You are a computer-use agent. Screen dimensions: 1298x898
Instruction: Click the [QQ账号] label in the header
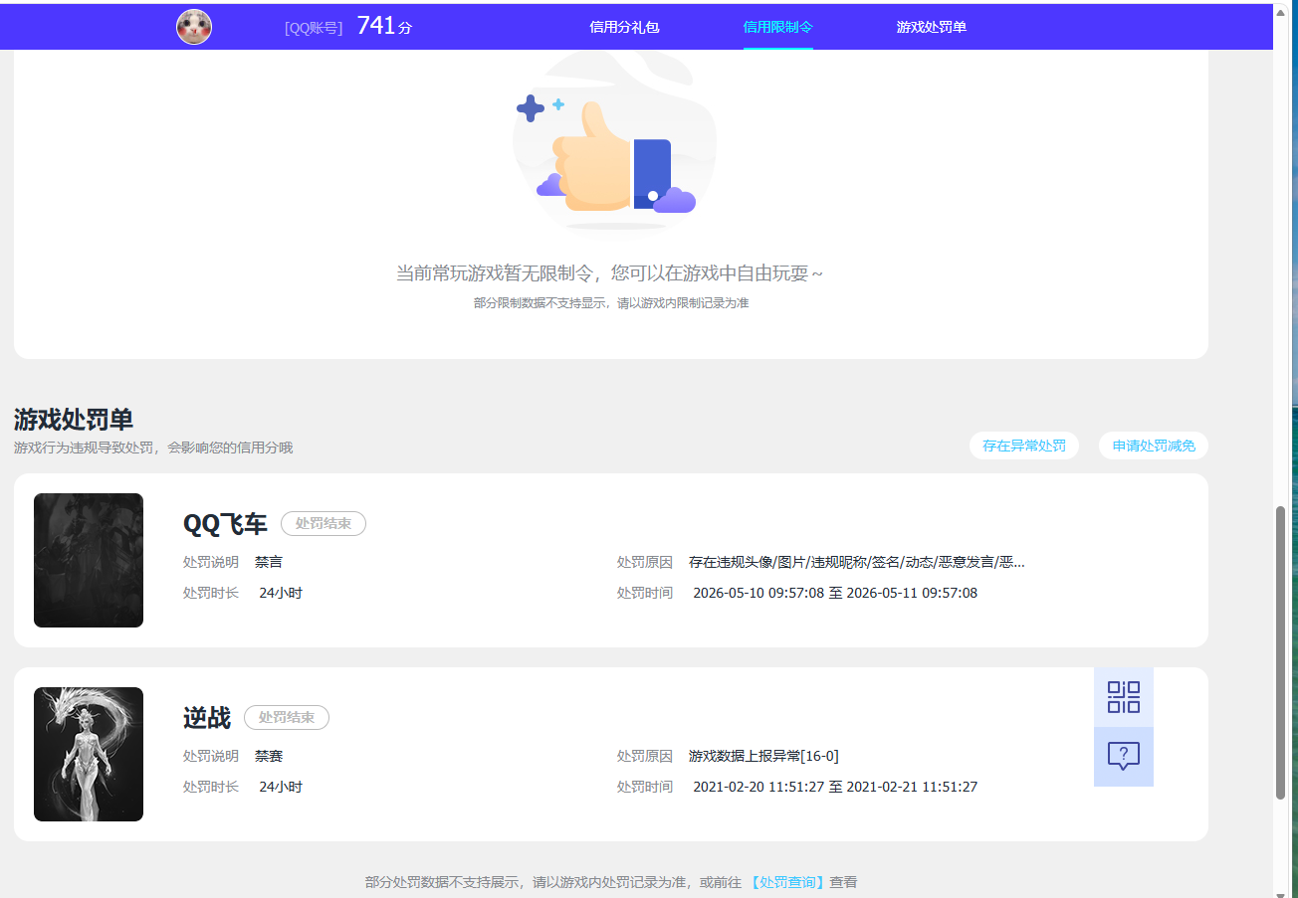tap(314, 28)
